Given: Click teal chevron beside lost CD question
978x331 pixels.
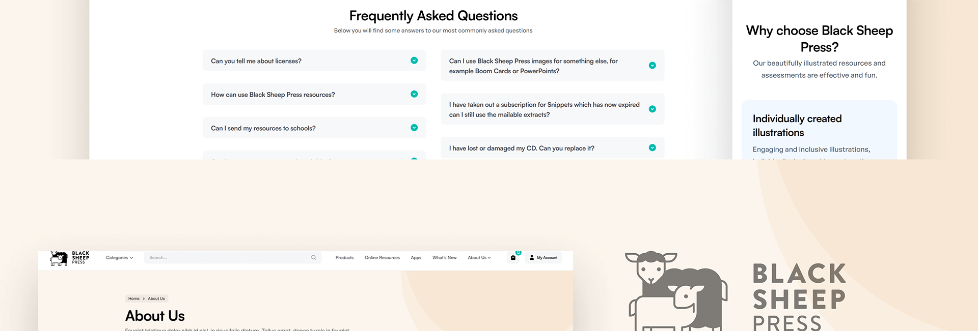Looking at the screenshot, I should click(x=652, y=148).
